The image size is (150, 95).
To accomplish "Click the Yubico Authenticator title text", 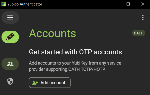I will click(25, 4).
